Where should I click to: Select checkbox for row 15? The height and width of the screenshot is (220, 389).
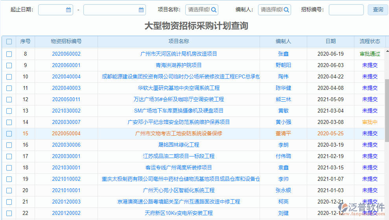9,134
